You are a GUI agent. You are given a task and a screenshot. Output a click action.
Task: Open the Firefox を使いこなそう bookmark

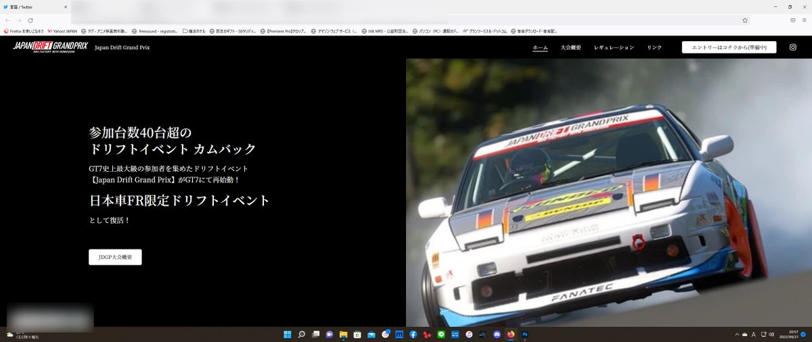[24, 30]
